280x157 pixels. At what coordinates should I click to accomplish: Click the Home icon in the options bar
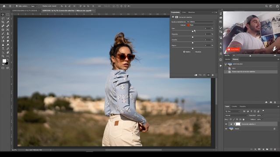pyautogui.click(x=4, y=6)
